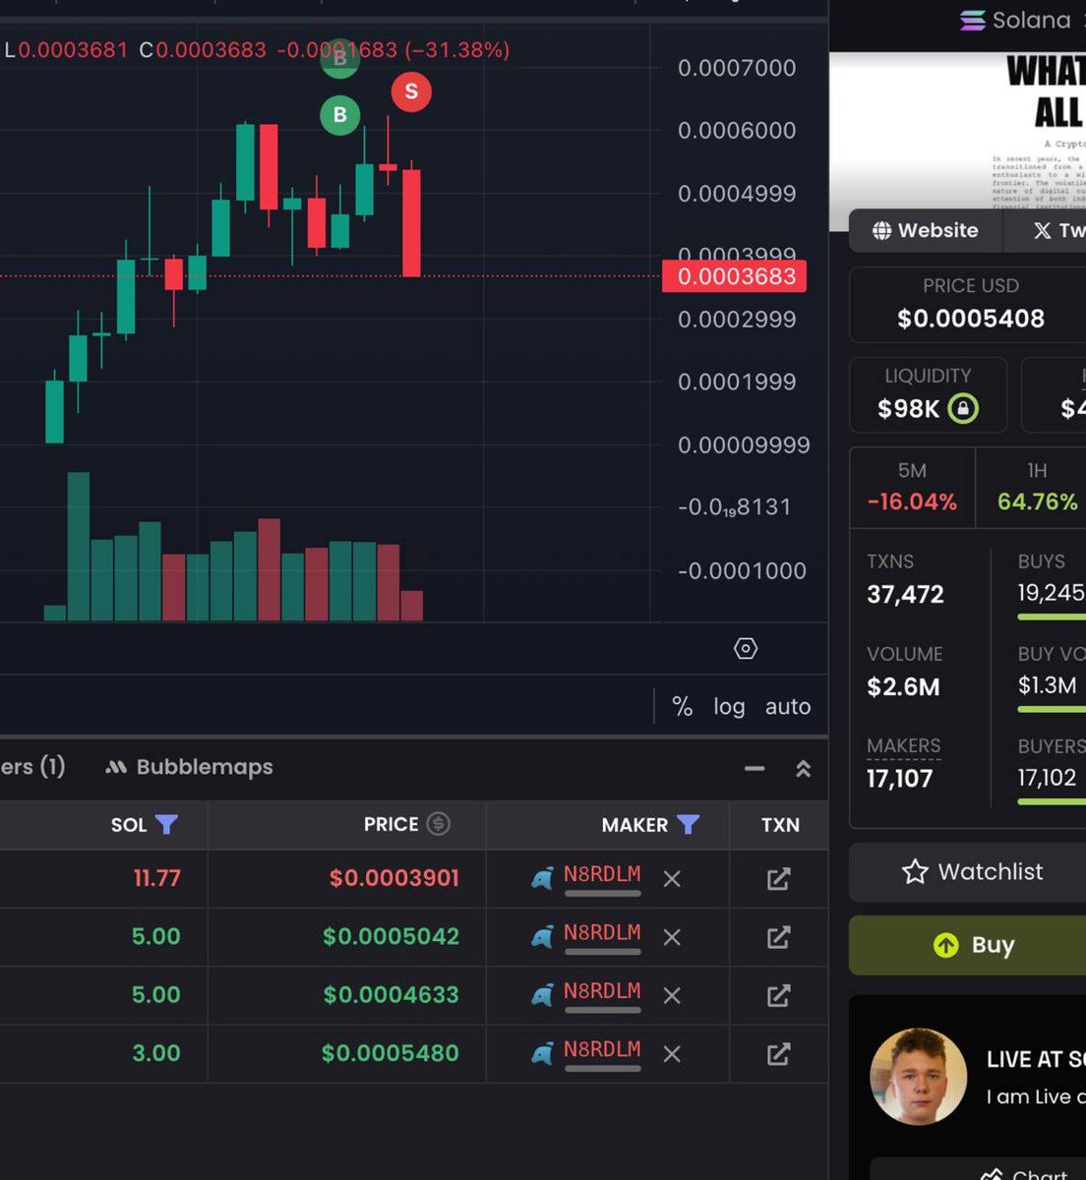
Task: Click the 11.77 SOL amount cell
Action: coord(157,878)
